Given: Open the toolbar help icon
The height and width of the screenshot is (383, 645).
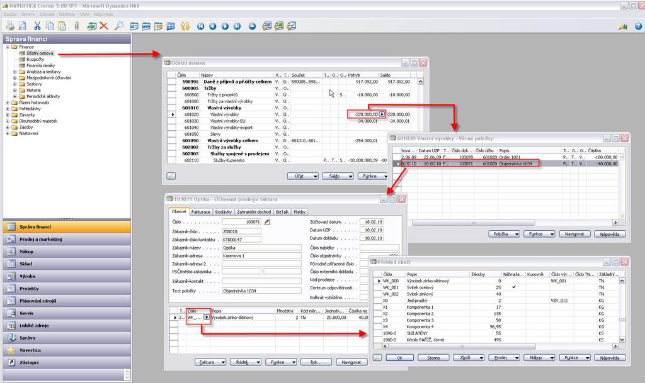Looking at the screenshot, I should (x=639, y=26).
